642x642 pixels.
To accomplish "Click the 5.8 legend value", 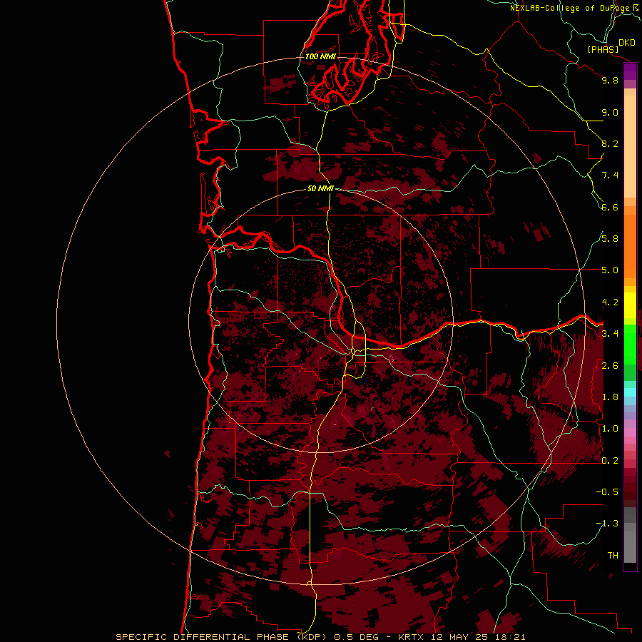I will (610, 238).
